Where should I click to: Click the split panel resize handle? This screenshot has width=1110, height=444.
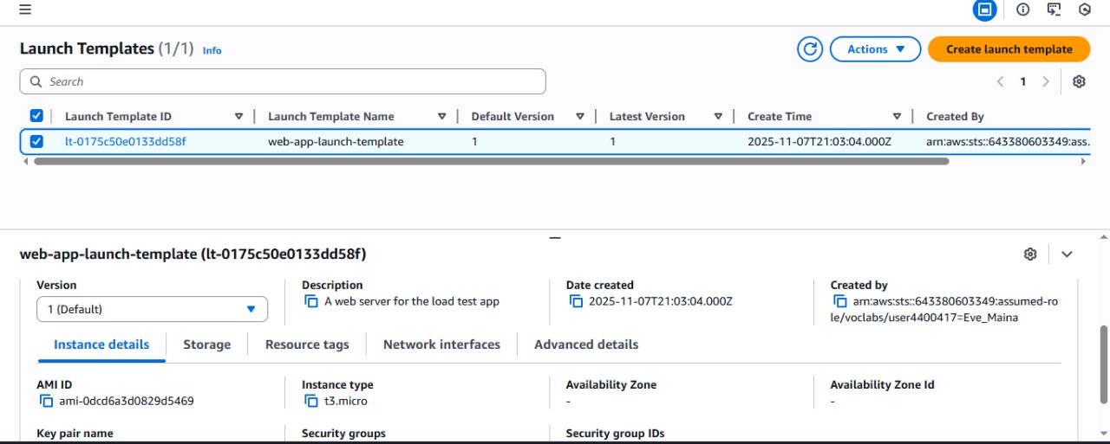click(555, 237)
